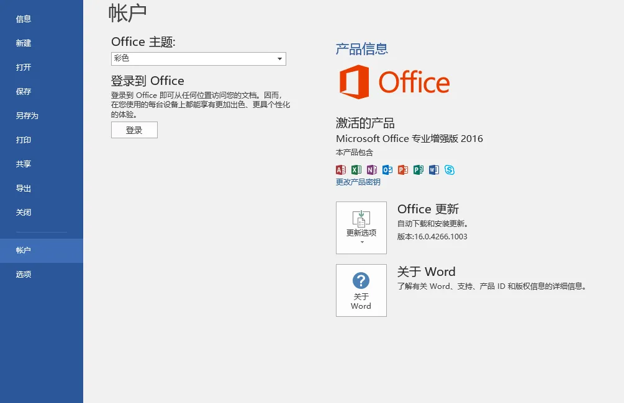Click the Access app icon

[x=341, y=170]
